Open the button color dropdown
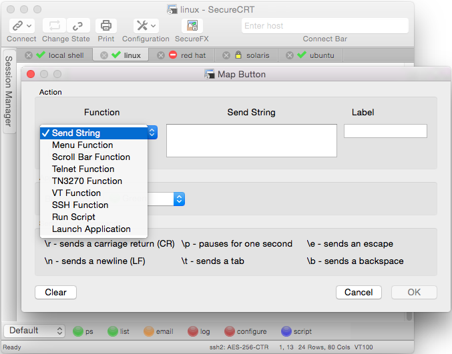 pos(179,199)
